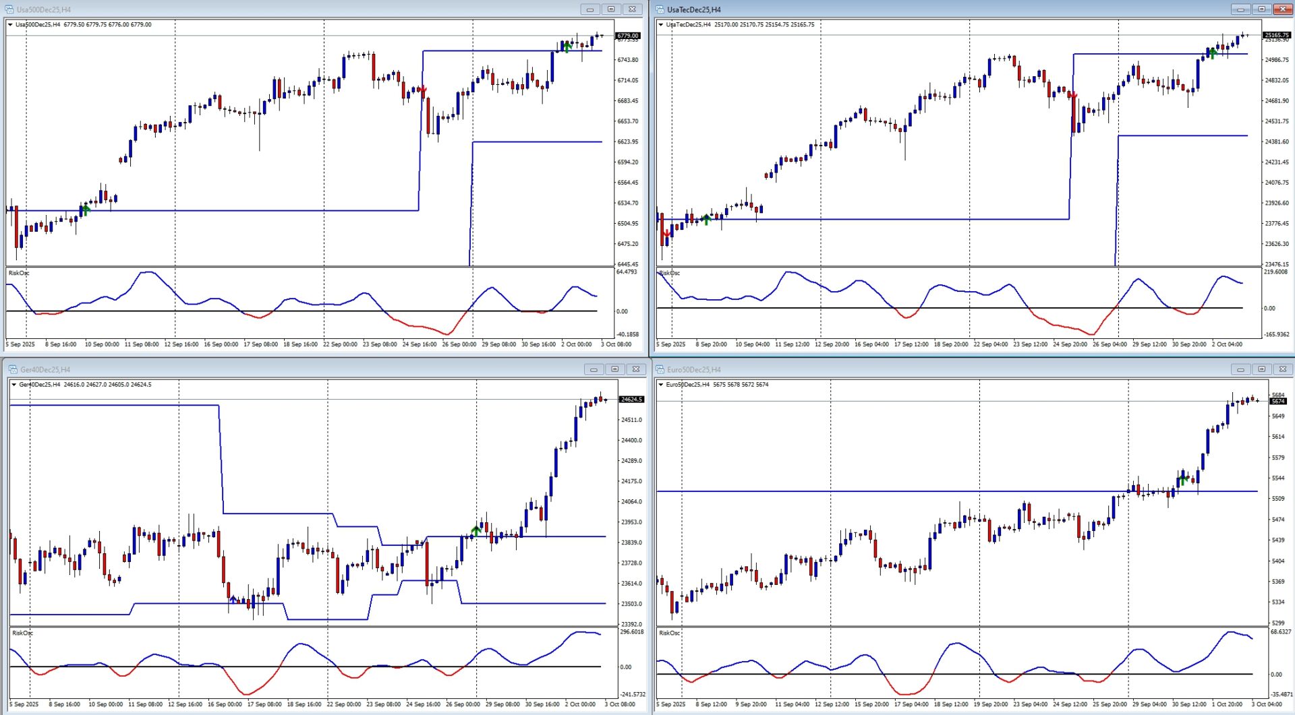Image resolution: width=1295 pixels, height=715 pixels.
Task: Click the UsaTecDec25,H4 chart window icon
Action: coord(660,9)
